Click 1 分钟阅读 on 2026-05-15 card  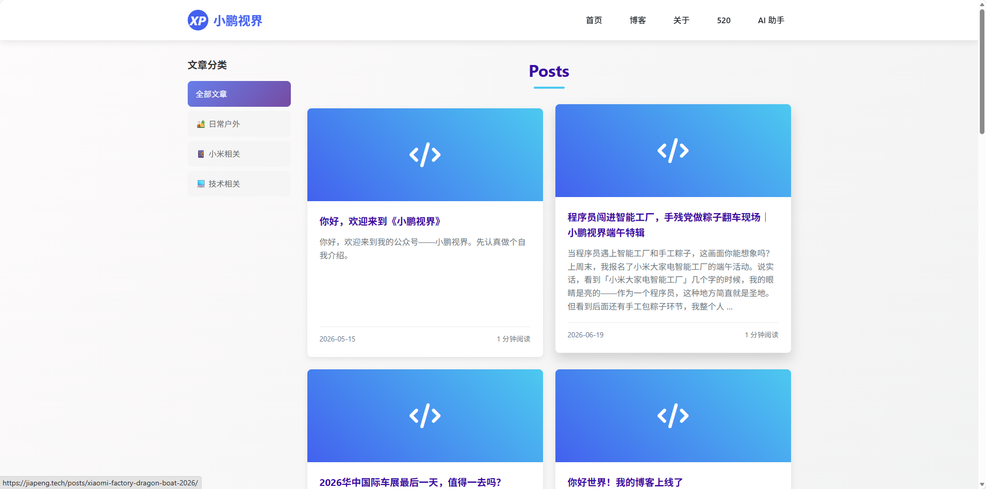(x=514, y=339)
